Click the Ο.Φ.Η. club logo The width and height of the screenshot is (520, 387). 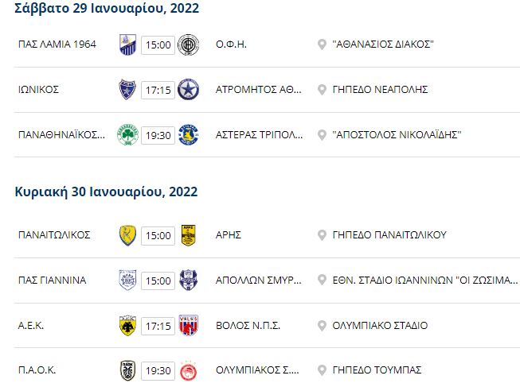189,45
